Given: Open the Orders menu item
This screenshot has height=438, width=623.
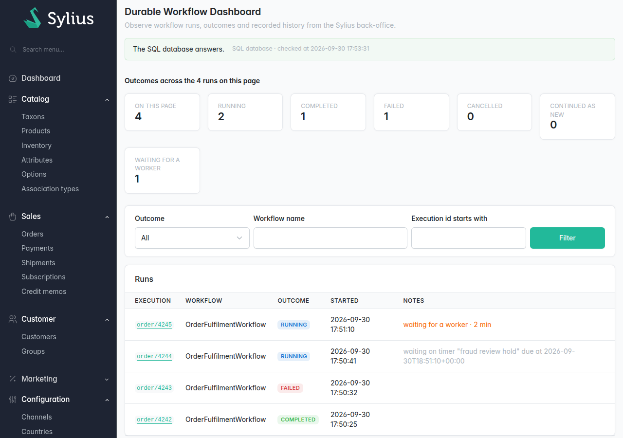Looking at the screenshot, I should click(32, 234).
